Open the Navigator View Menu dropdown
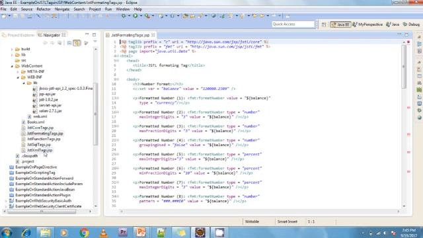 coord(95,42)
